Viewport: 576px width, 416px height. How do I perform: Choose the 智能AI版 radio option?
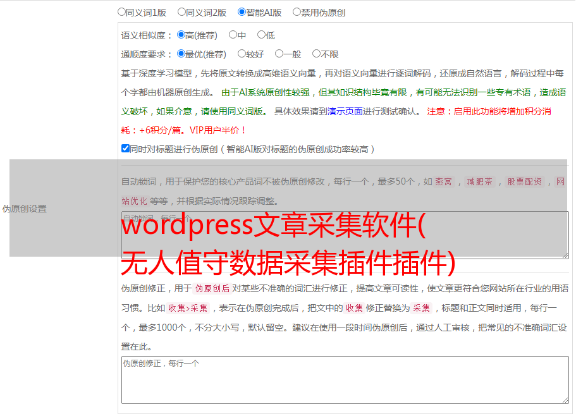[x=242, y=12]
